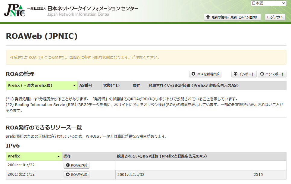Click the 状態(*1) column header
The image size is (291, 184).
116,86
